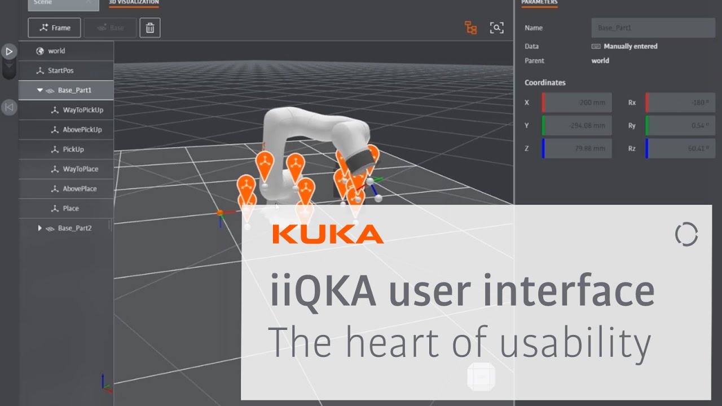Expand the Base_Part2 node
The width and height of the screenshot is (722, 406).
pyautogui.click(x=39, y=228)
